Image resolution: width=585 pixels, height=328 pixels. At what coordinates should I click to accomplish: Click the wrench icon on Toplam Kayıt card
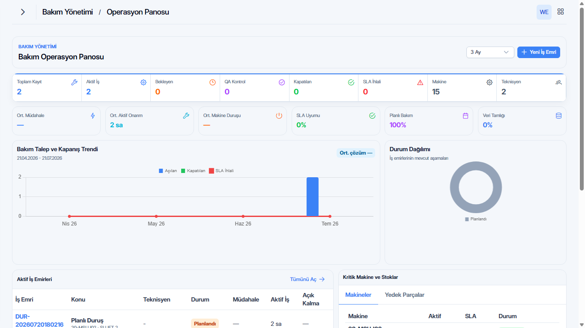pyautogui.click(x=74, y=82)
